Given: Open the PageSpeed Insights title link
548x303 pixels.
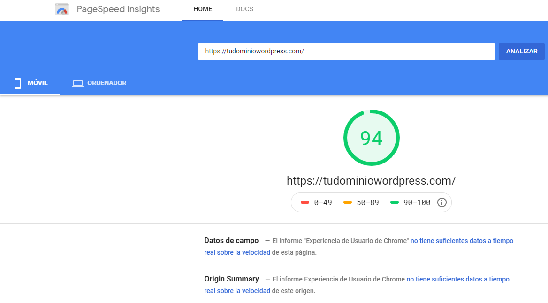Looking at the screenshot, I should (118, 9).
